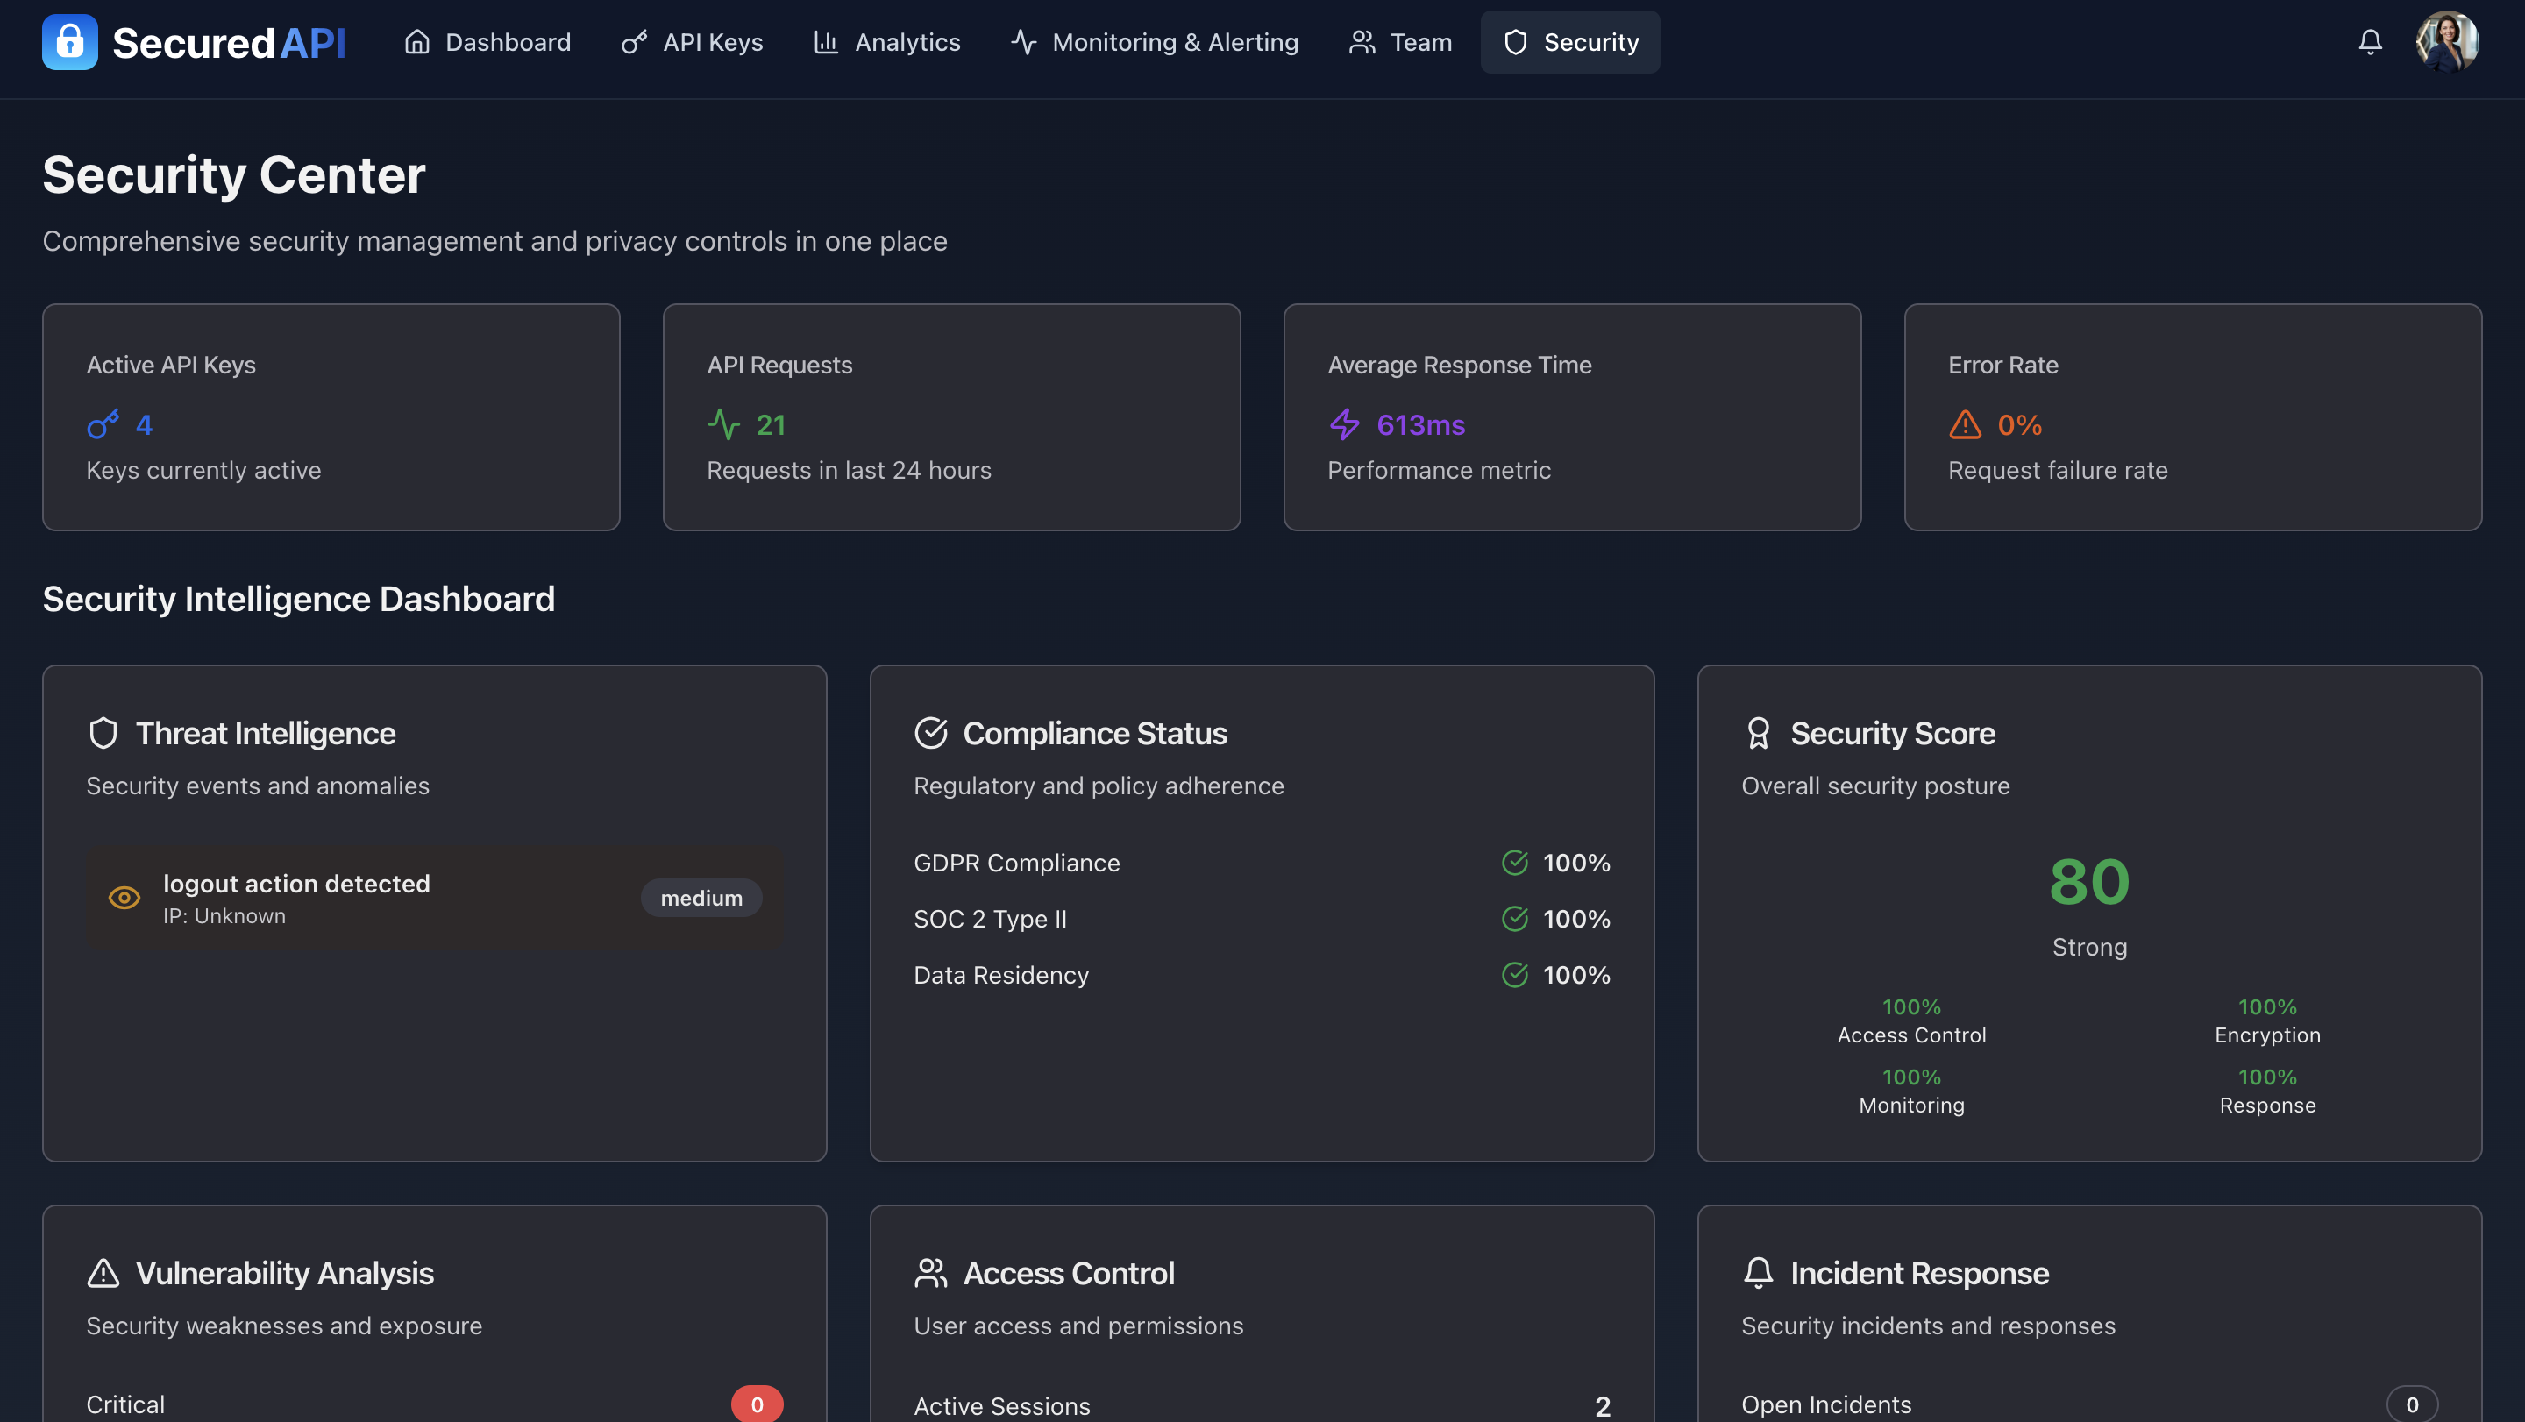Toggle the eye icon on logout action event
This screenshot has width=2525, height=1422.
124,898
